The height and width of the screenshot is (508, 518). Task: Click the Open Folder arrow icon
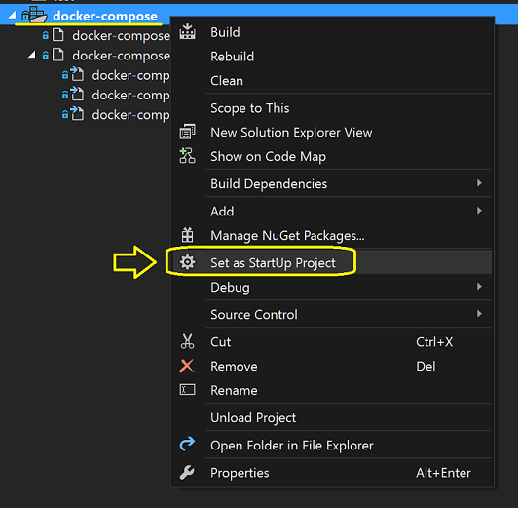click(187, 445)
